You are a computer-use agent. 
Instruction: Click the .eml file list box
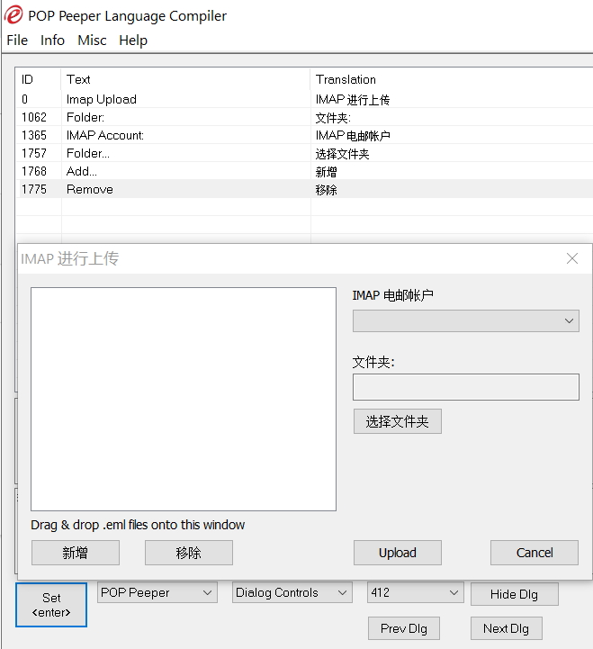184,399
